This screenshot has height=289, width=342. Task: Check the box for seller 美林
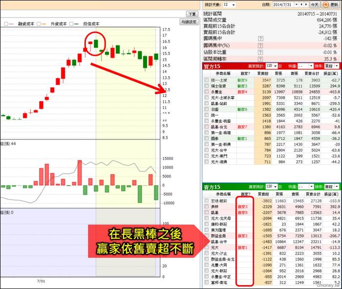pos(206,206)
